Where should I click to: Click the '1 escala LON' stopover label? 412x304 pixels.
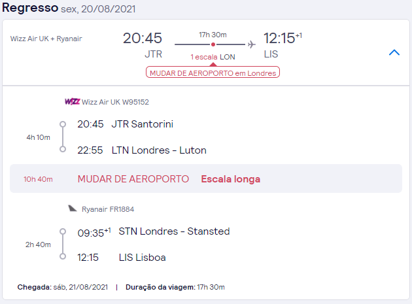point(213,58)
